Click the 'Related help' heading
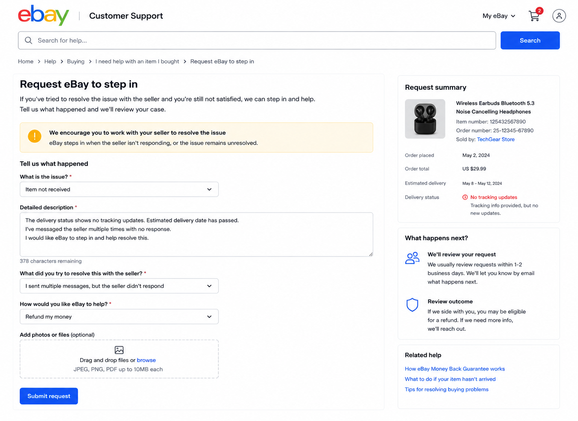Viewport: 578px width, 421px height. click(x=423, y=355)
